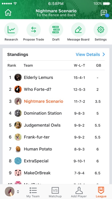This screenshot has height=199, width=112.
Task: Select the Add Player tab icon
Action: (x=79, y=191)
